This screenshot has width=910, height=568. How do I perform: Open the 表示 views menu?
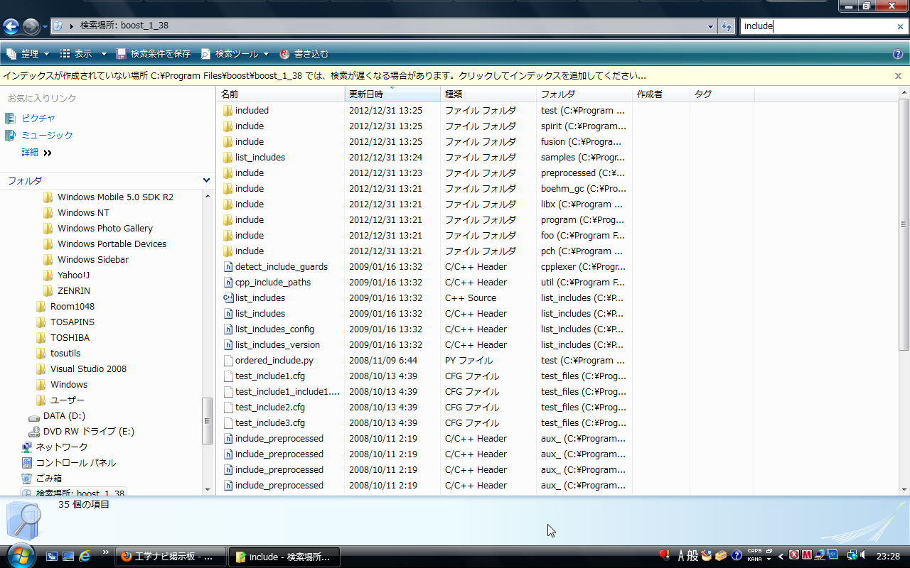83,54
